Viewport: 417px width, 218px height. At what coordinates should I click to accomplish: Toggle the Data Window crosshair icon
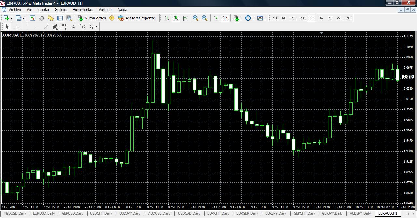point(42,18)
